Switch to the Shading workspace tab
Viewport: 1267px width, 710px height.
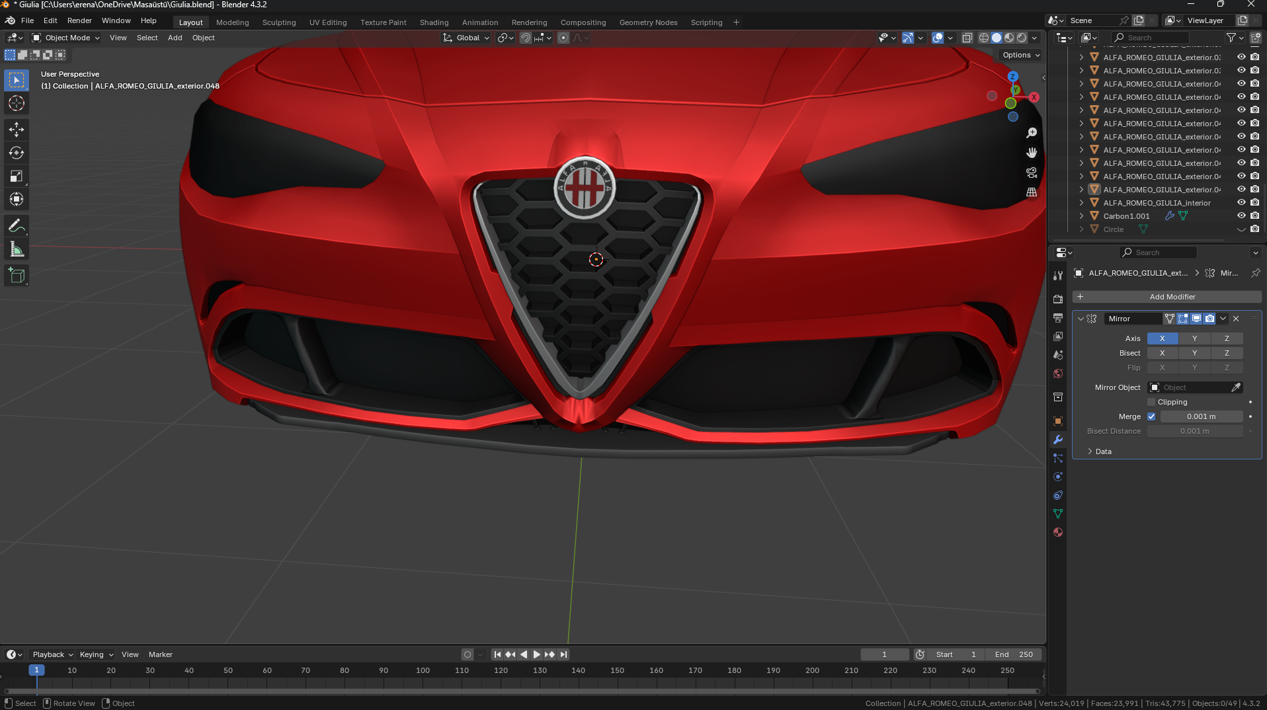(434, 22)
